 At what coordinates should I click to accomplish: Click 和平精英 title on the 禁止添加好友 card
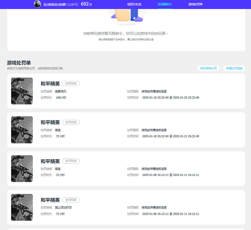pyautogui.click(x=50, y=200)
